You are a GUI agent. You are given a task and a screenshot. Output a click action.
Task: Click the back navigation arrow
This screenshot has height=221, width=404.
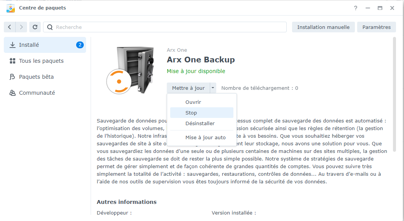coord(10,27)
